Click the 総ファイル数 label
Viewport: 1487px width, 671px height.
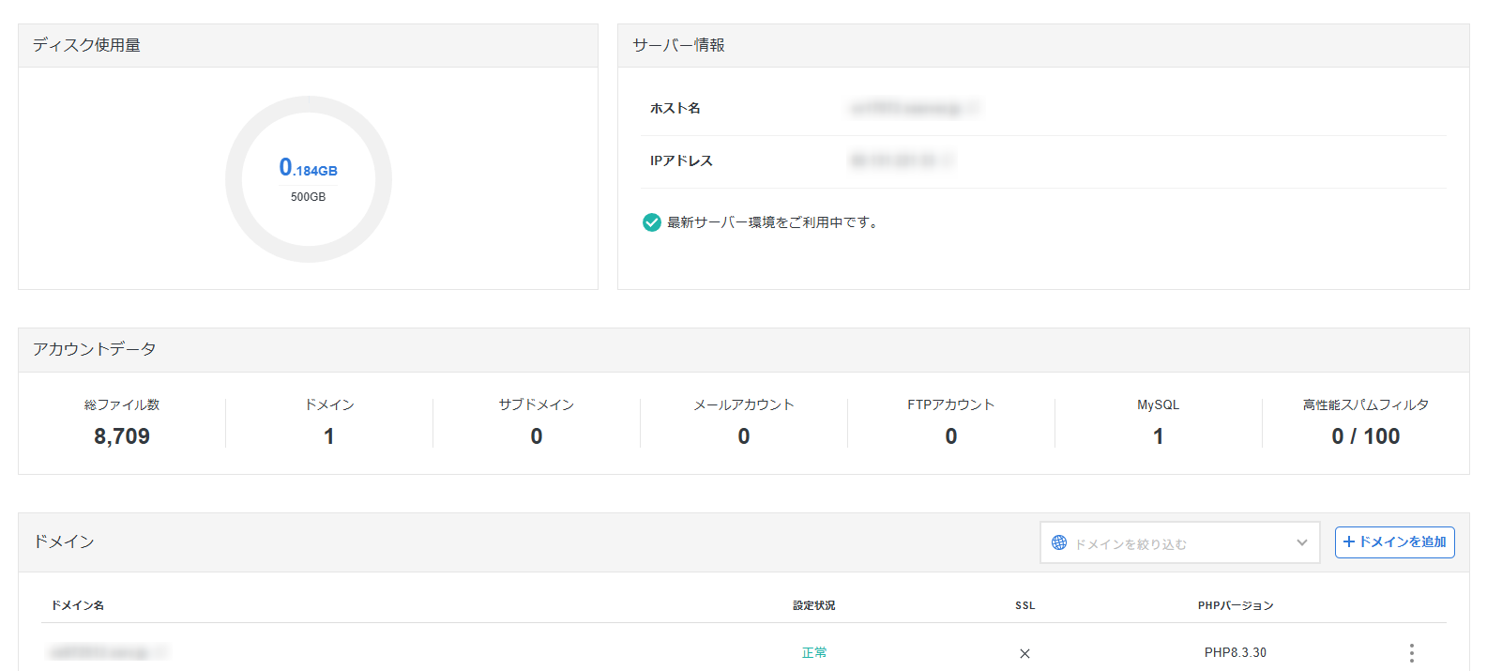pyautogui.click(x=122, y=405)
